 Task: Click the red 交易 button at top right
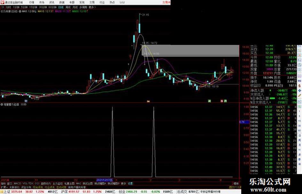[x=166, y=3]
